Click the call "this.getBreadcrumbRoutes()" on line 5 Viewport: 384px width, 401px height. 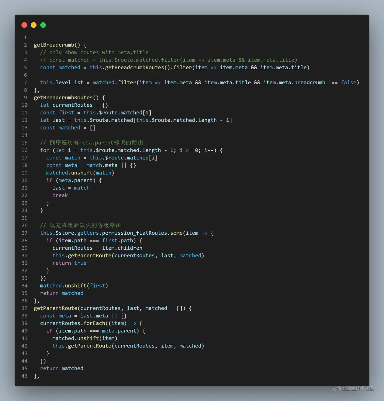point(130,68)
